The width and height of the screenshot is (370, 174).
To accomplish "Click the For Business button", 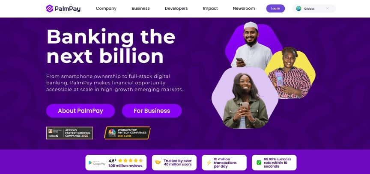I will (152, 111).
